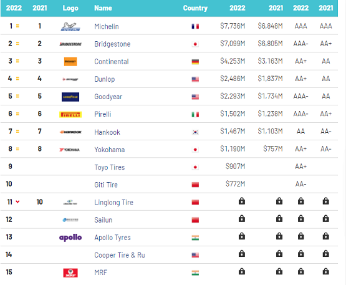Click the Hankook logo
The width and height of the screenshot is (346, 285).
(70, 132)
